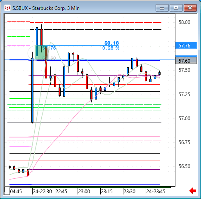Click the 04:45 time axis label
The height and width of the screenshot is (199, 201).
[16, 191]
